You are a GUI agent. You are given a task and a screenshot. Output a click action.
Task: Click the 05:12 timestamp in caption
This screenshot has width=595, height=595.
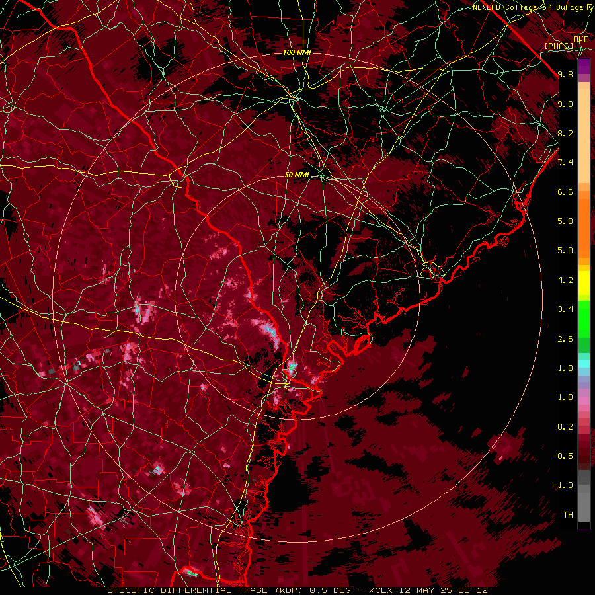(x=473, y=590)
